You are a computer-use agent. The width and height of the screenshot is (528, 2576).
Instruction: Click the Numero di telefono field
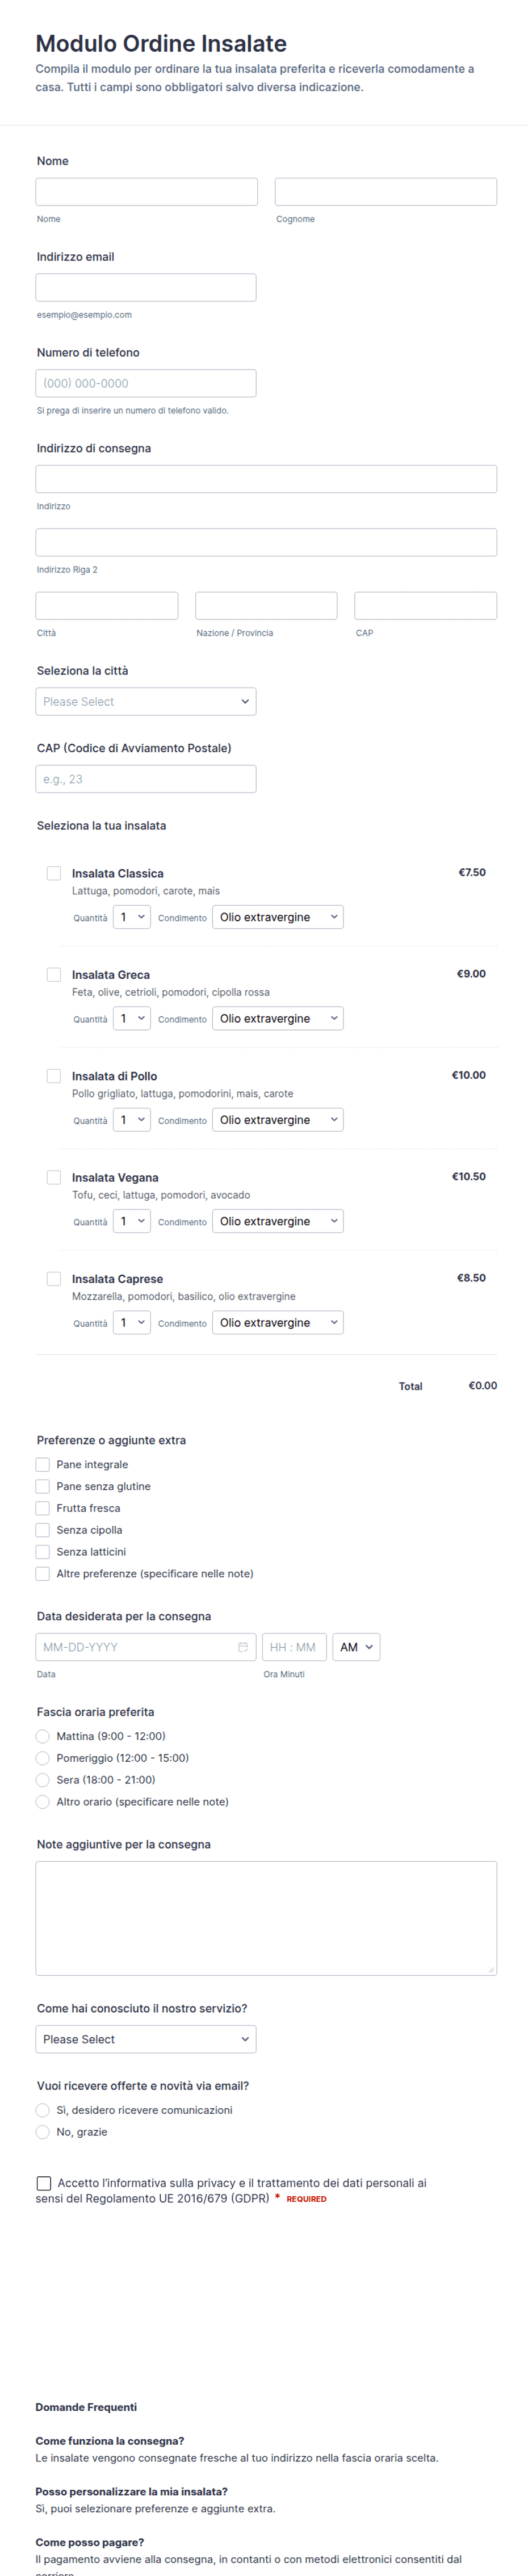point(146,383)
